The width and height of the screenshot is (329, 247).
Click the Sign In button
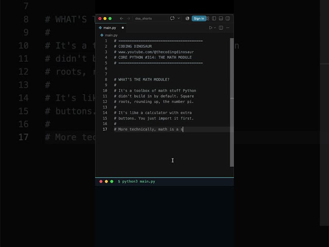[x=199, y=19]
